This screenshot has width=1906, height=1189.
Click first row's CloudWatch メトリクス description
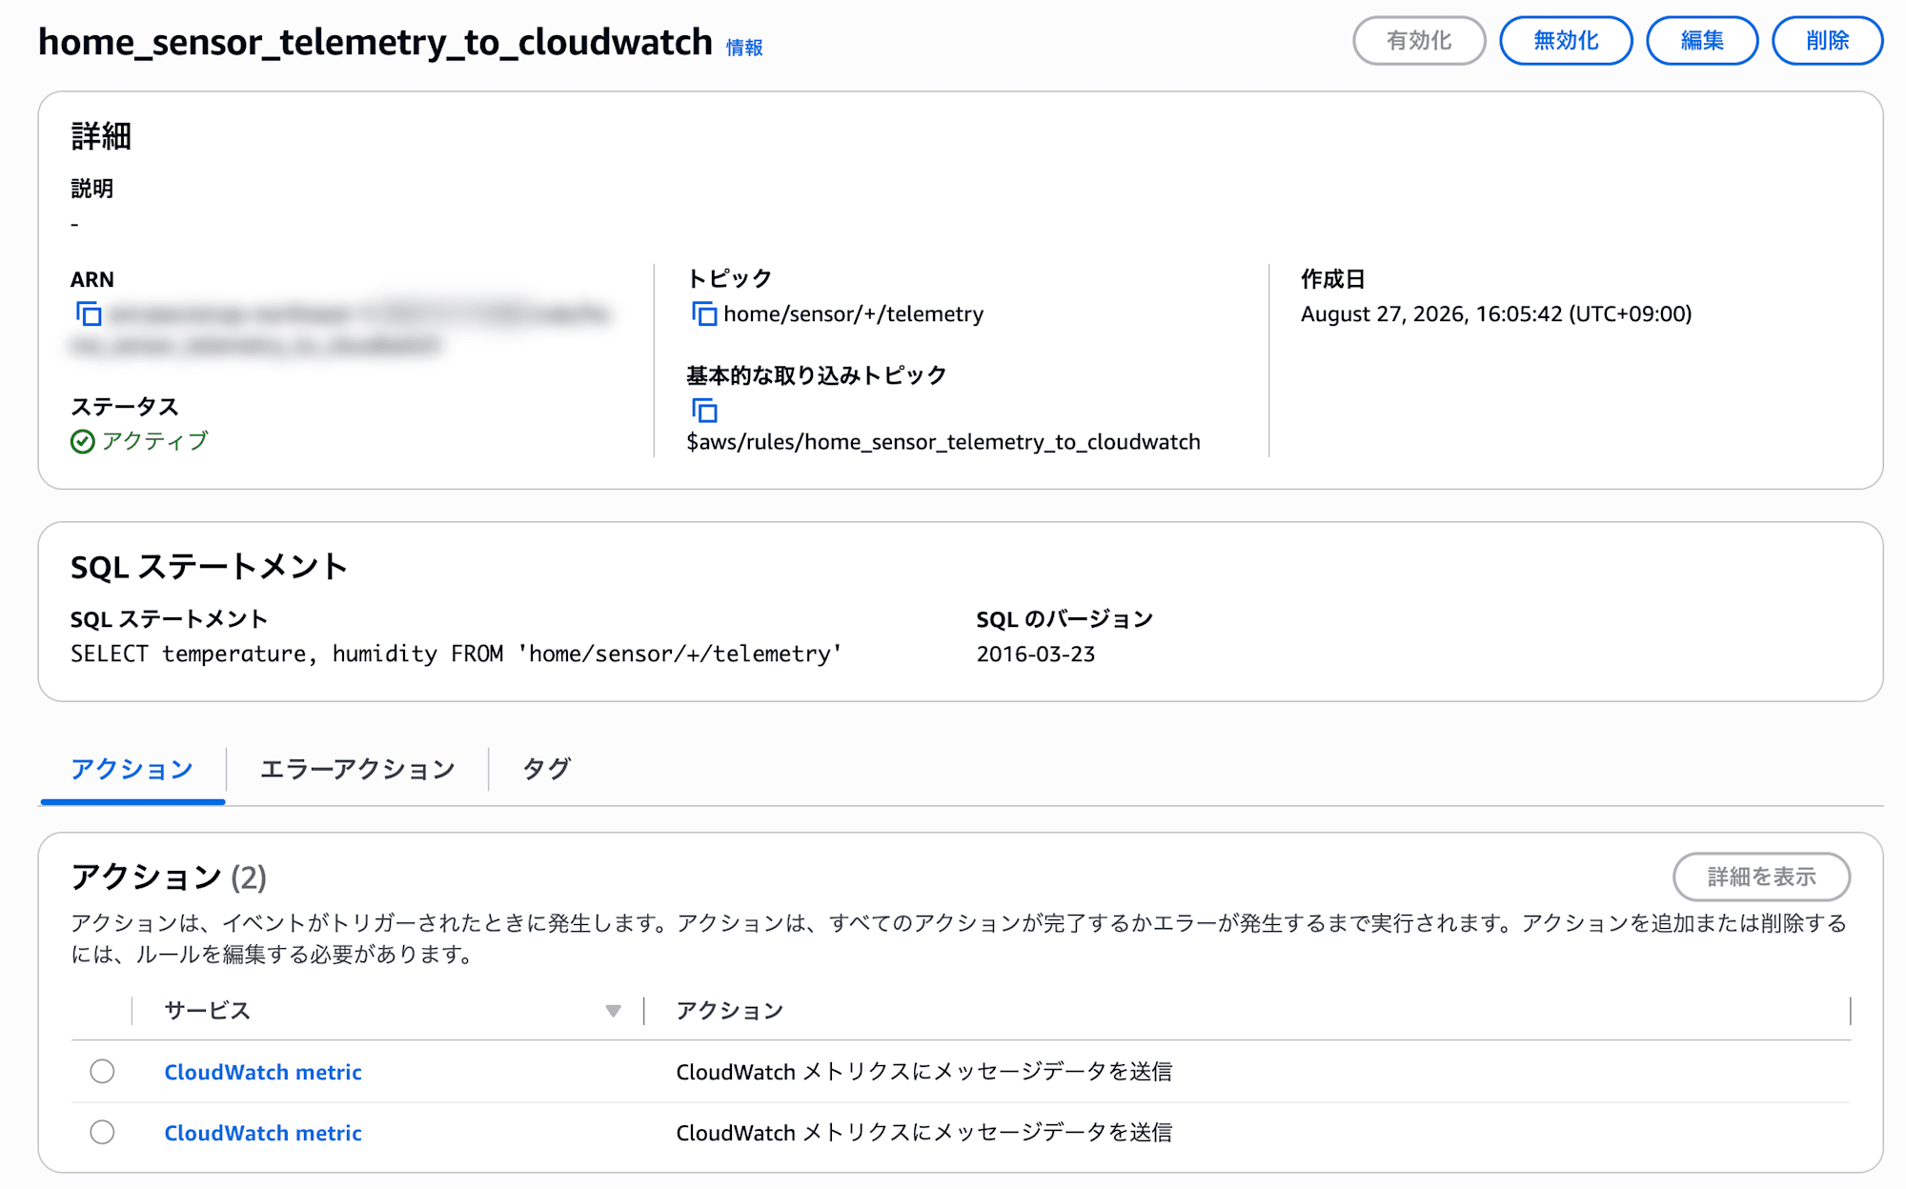924,1072
